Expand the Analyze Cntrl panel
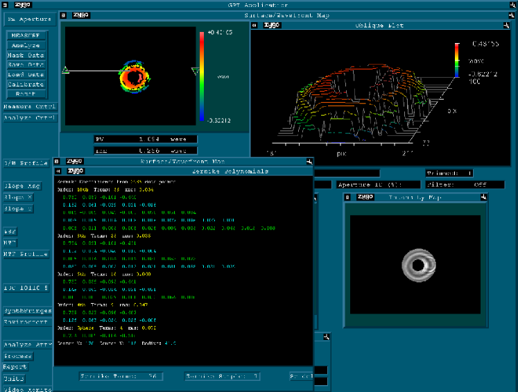The image size is (518, 392). [28, 117]
